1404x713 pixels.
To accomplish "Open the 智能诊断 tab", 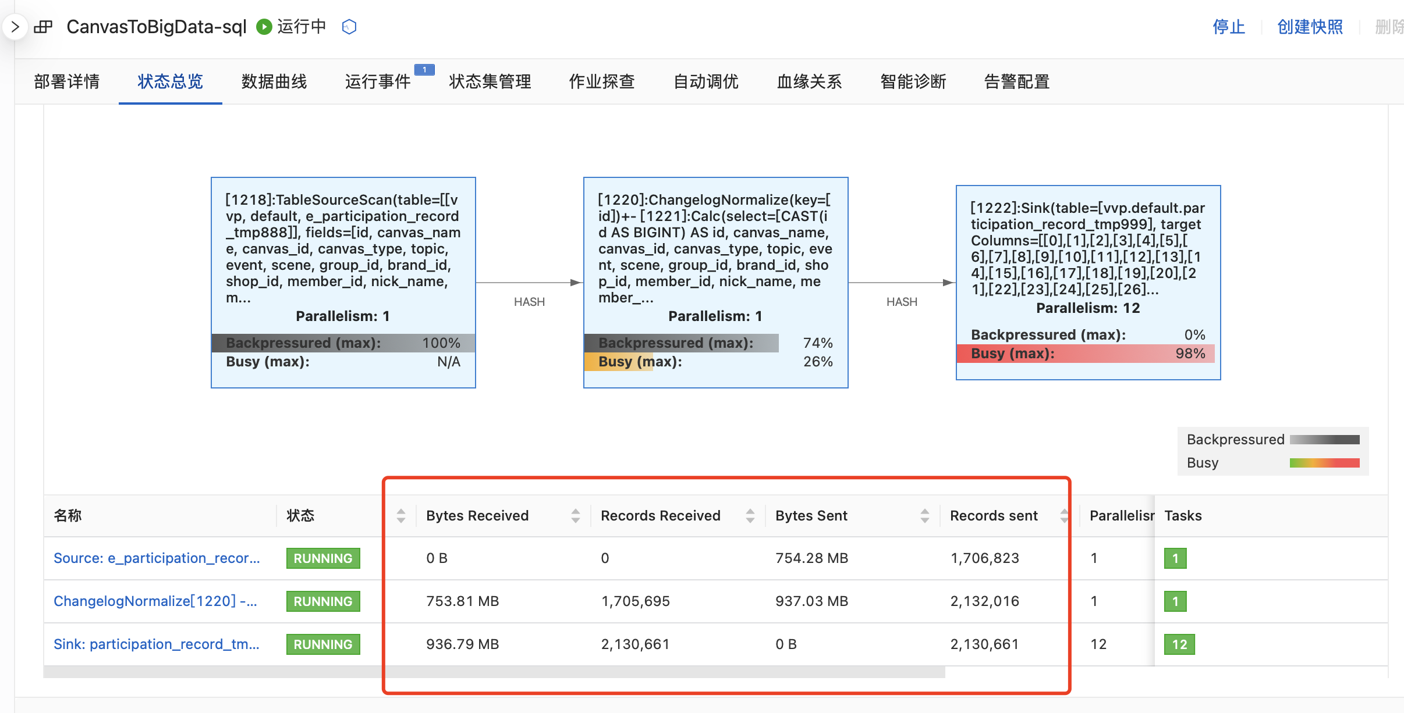I will (x=913, y=81).
